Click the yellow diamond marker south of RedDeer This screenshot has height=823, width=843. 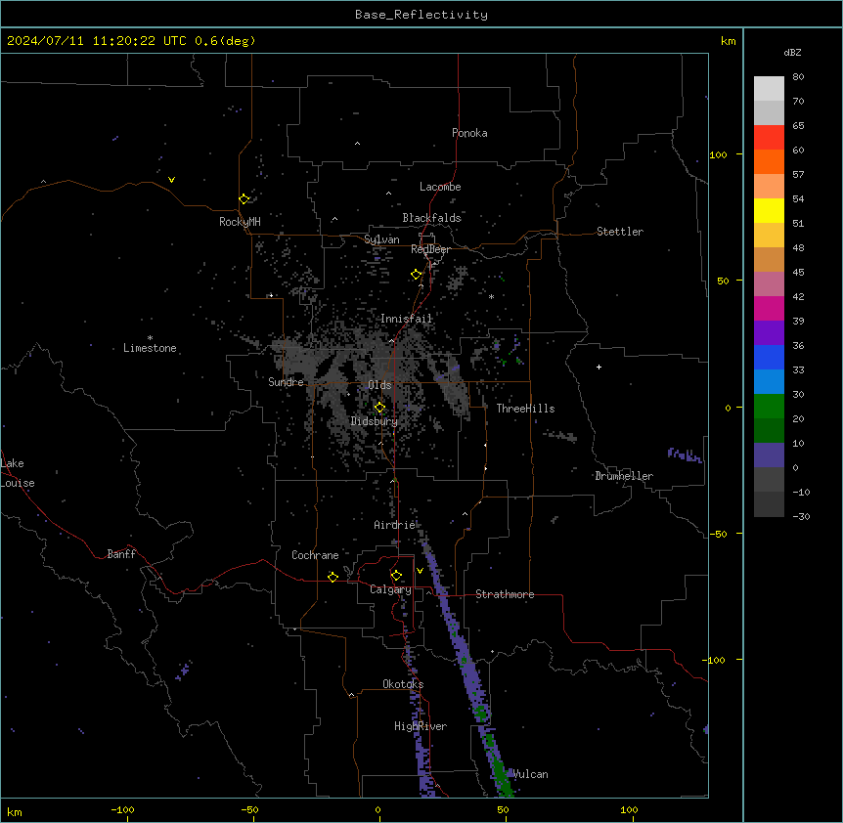tap(417, 274)
